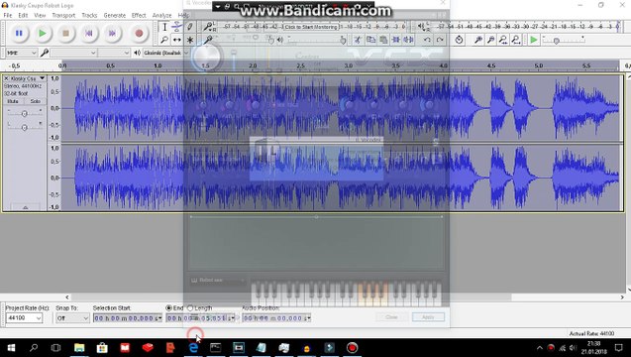The height and width of the screenshot is (357, 631).
Task: Select the Length radio button
Action: 190,307
